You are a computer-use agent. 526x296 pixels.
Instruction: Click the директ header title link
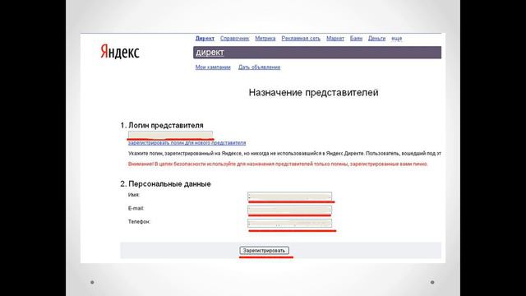tap(210, 53)
